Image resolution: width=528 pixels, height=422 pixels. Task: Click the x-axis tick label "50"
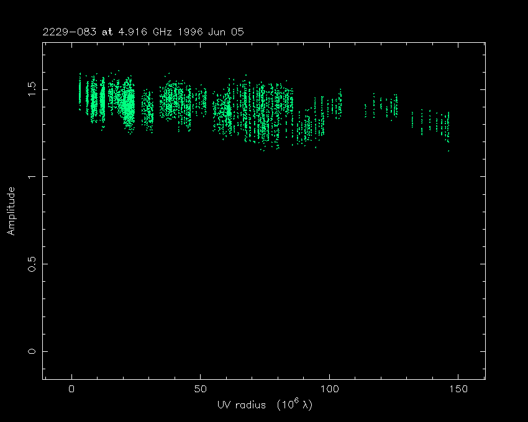[201, 389]
